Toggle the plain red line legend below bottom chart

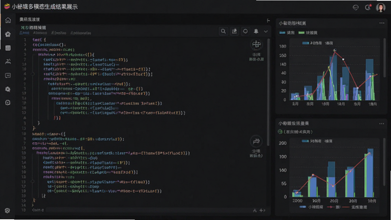click(346, 207)
